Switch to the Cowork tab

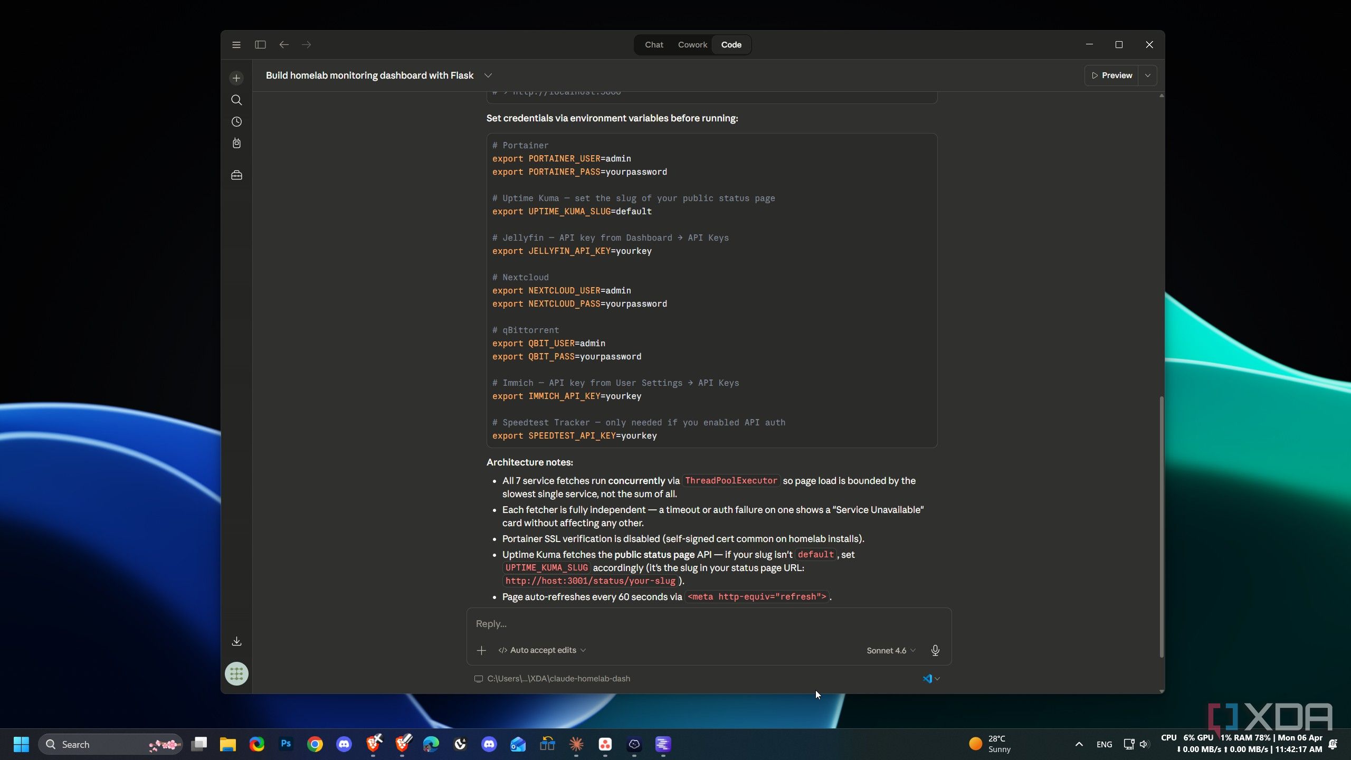click(x=692, y=45)
